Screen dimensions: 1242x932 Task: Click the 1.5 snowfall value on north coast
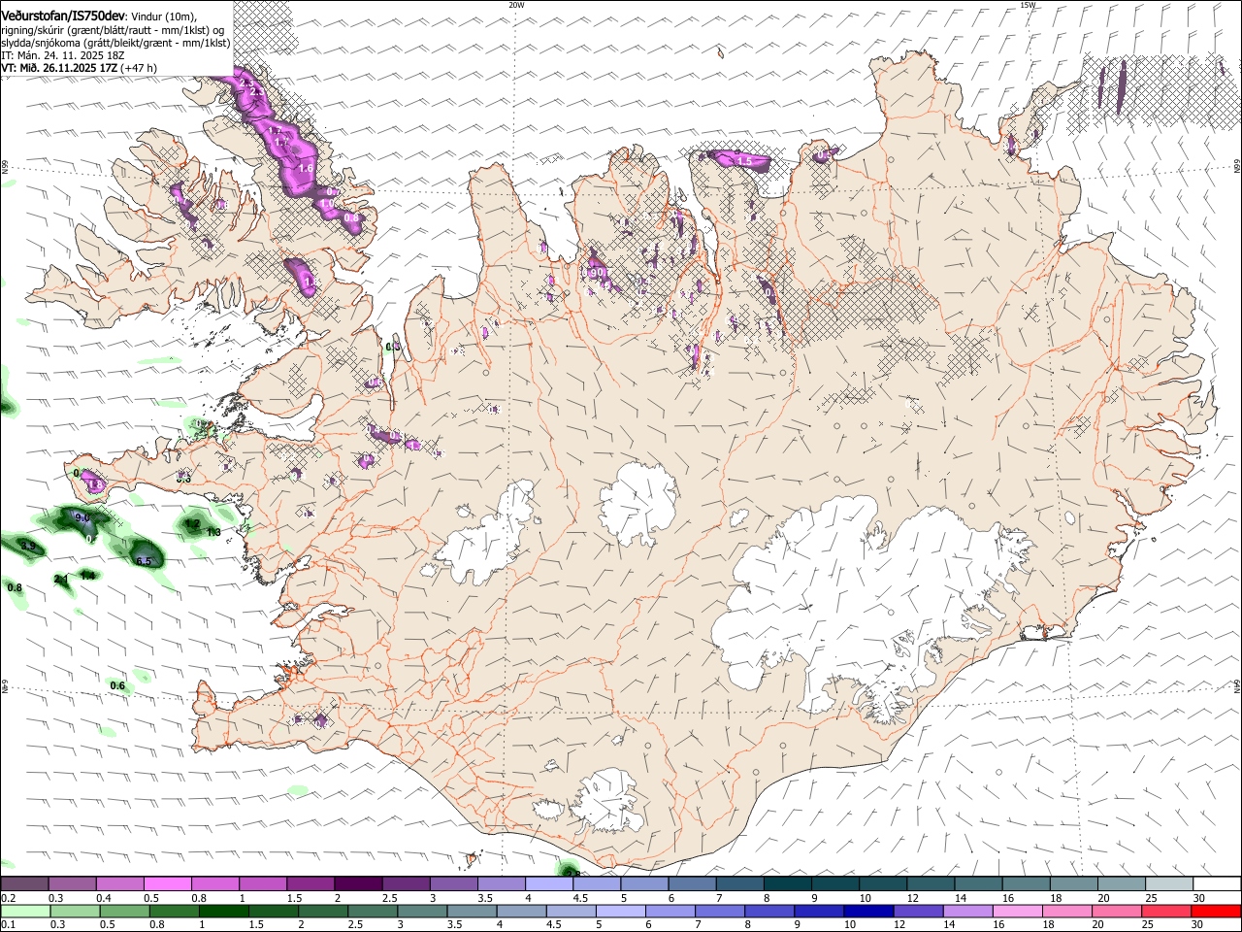tap(745, 161)
